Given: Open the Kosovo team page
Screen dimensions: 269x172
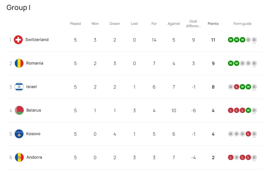Looking at the screenshot, I should pyautogui.click(x=33, y=134).
